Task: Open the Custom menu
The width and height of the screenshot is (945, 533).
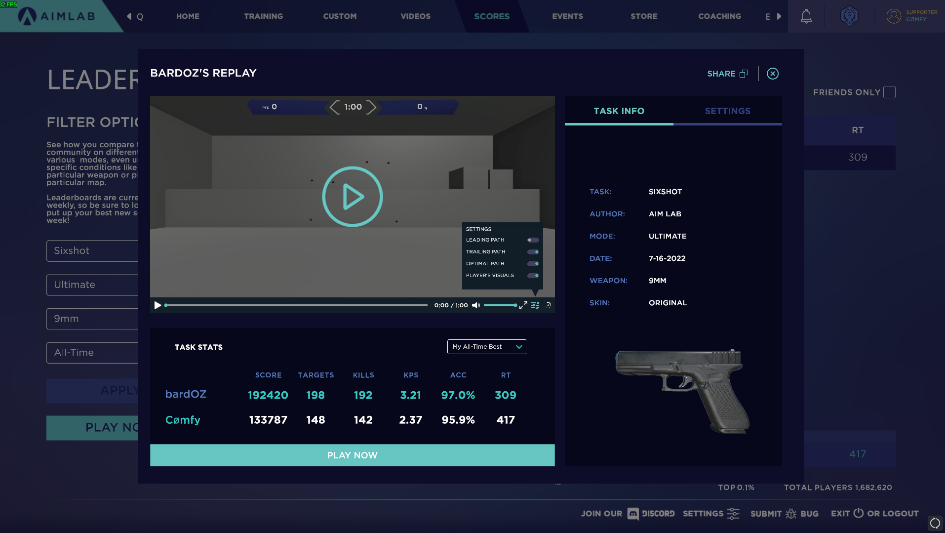Action: [x=340, y=16]
